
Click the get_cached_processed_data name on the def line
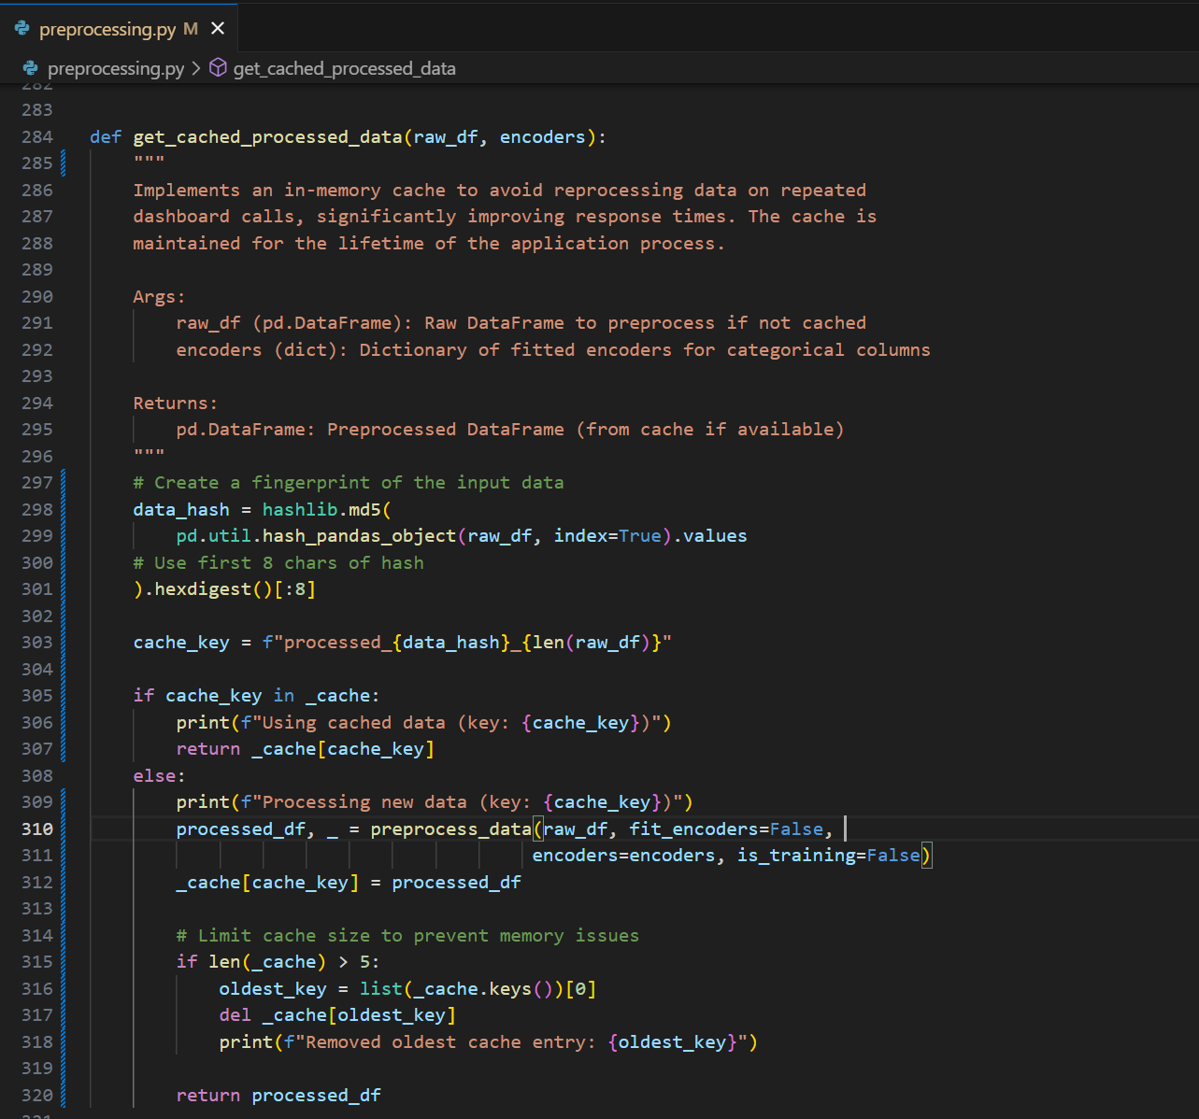267,137
